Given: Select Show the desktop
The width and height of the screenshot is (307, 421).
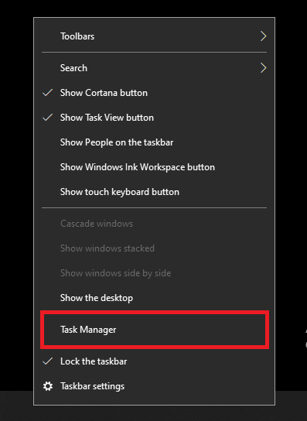Looking at the screenshot, I should [x=155, y=298].
